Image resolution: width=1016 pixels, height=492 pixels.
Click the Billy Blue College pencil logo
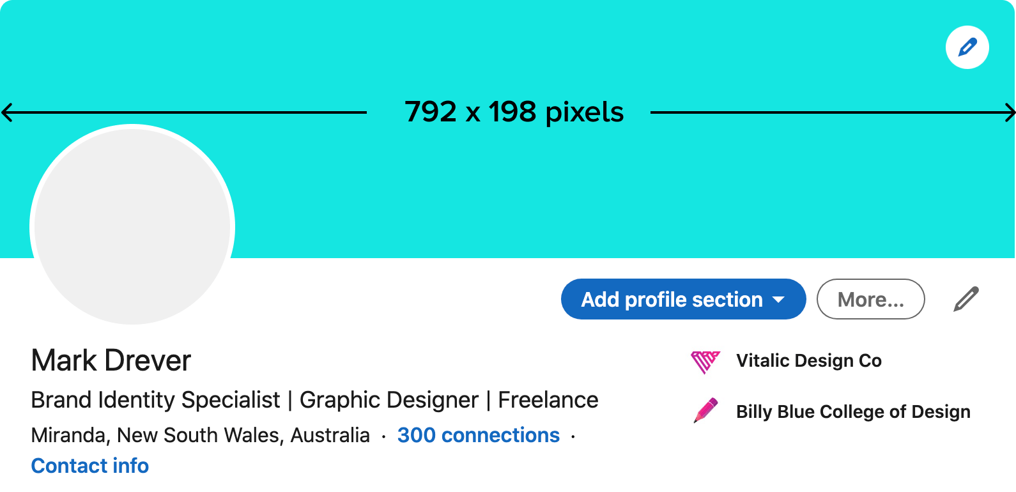[x=706, y=411]
